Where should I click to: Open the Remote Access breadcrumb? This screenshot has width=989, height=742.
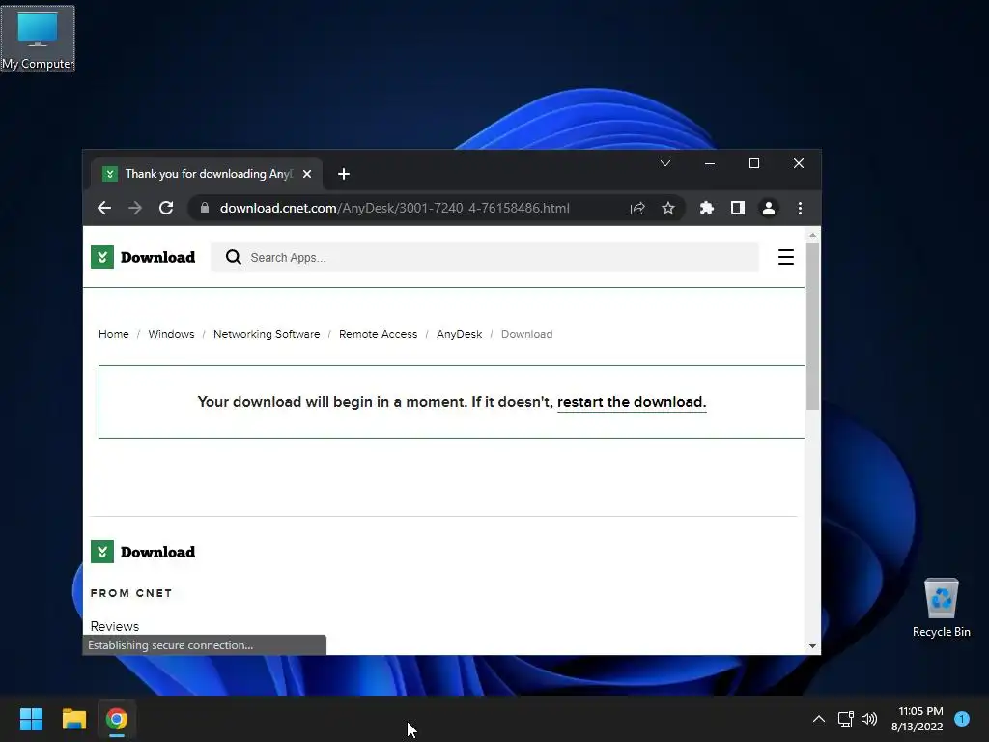378,334
